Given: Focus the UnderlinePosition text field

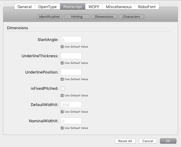Looking at the screenshot, I should (71, 72).
